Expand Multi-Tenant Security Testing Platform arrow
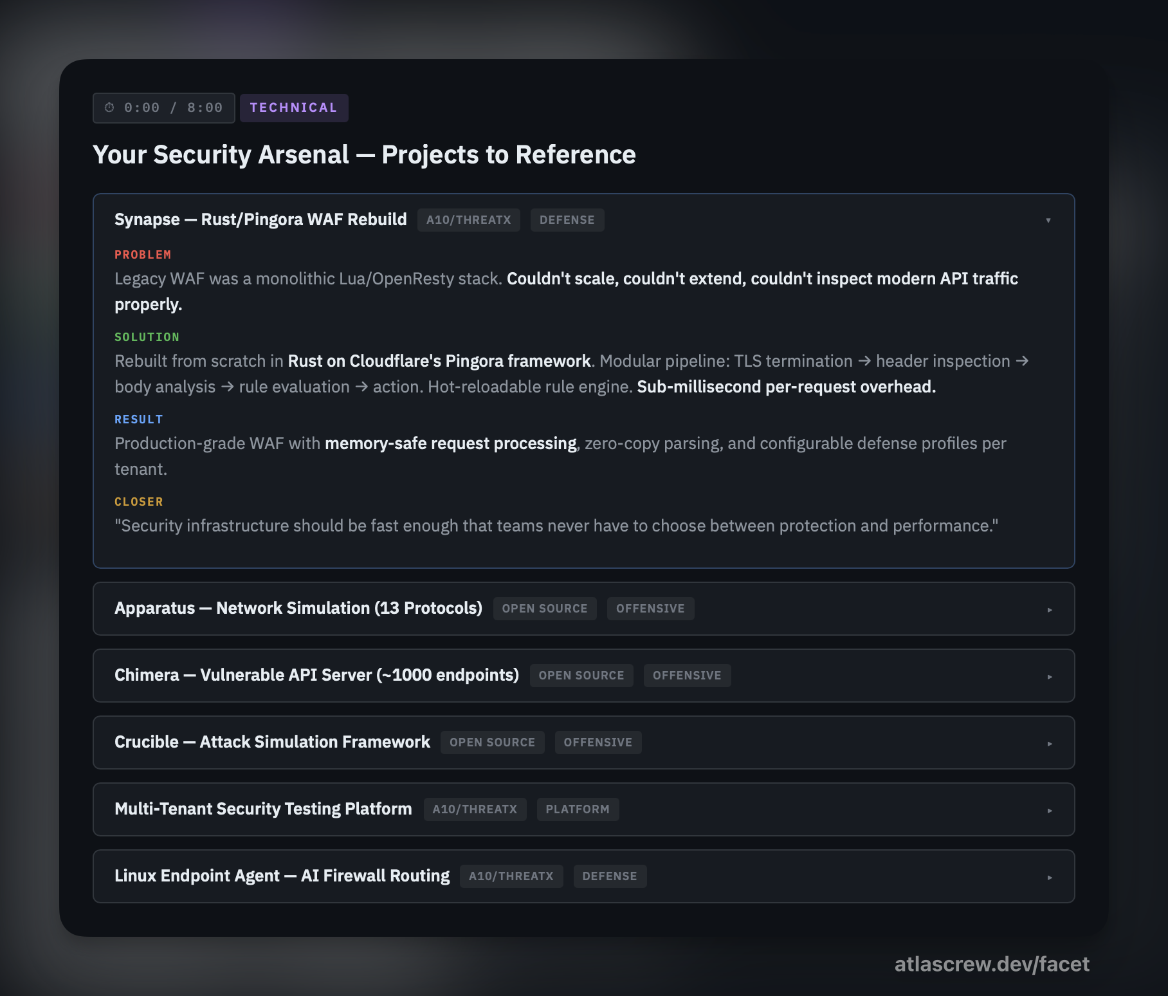Viewport: 1168px width, 996px height. (1050, 810)
